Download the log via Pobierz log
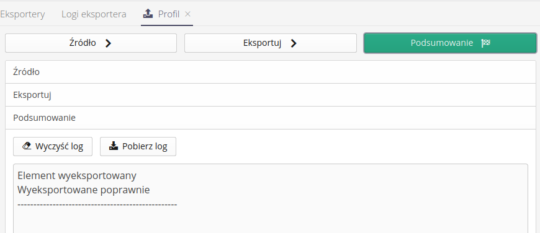540x233 pixels. click(x=138, y=146)
